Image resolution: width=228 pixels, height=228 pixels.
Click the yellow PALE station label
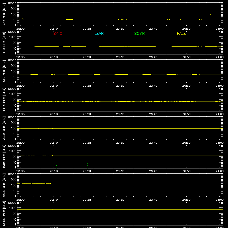coord(181,33)
